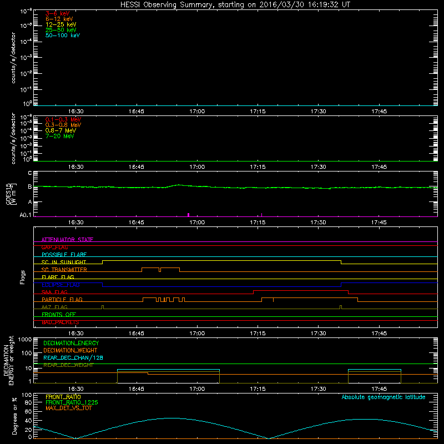Click the thin magenta tick near 17:15 in GOES panel

coord(261,215)
